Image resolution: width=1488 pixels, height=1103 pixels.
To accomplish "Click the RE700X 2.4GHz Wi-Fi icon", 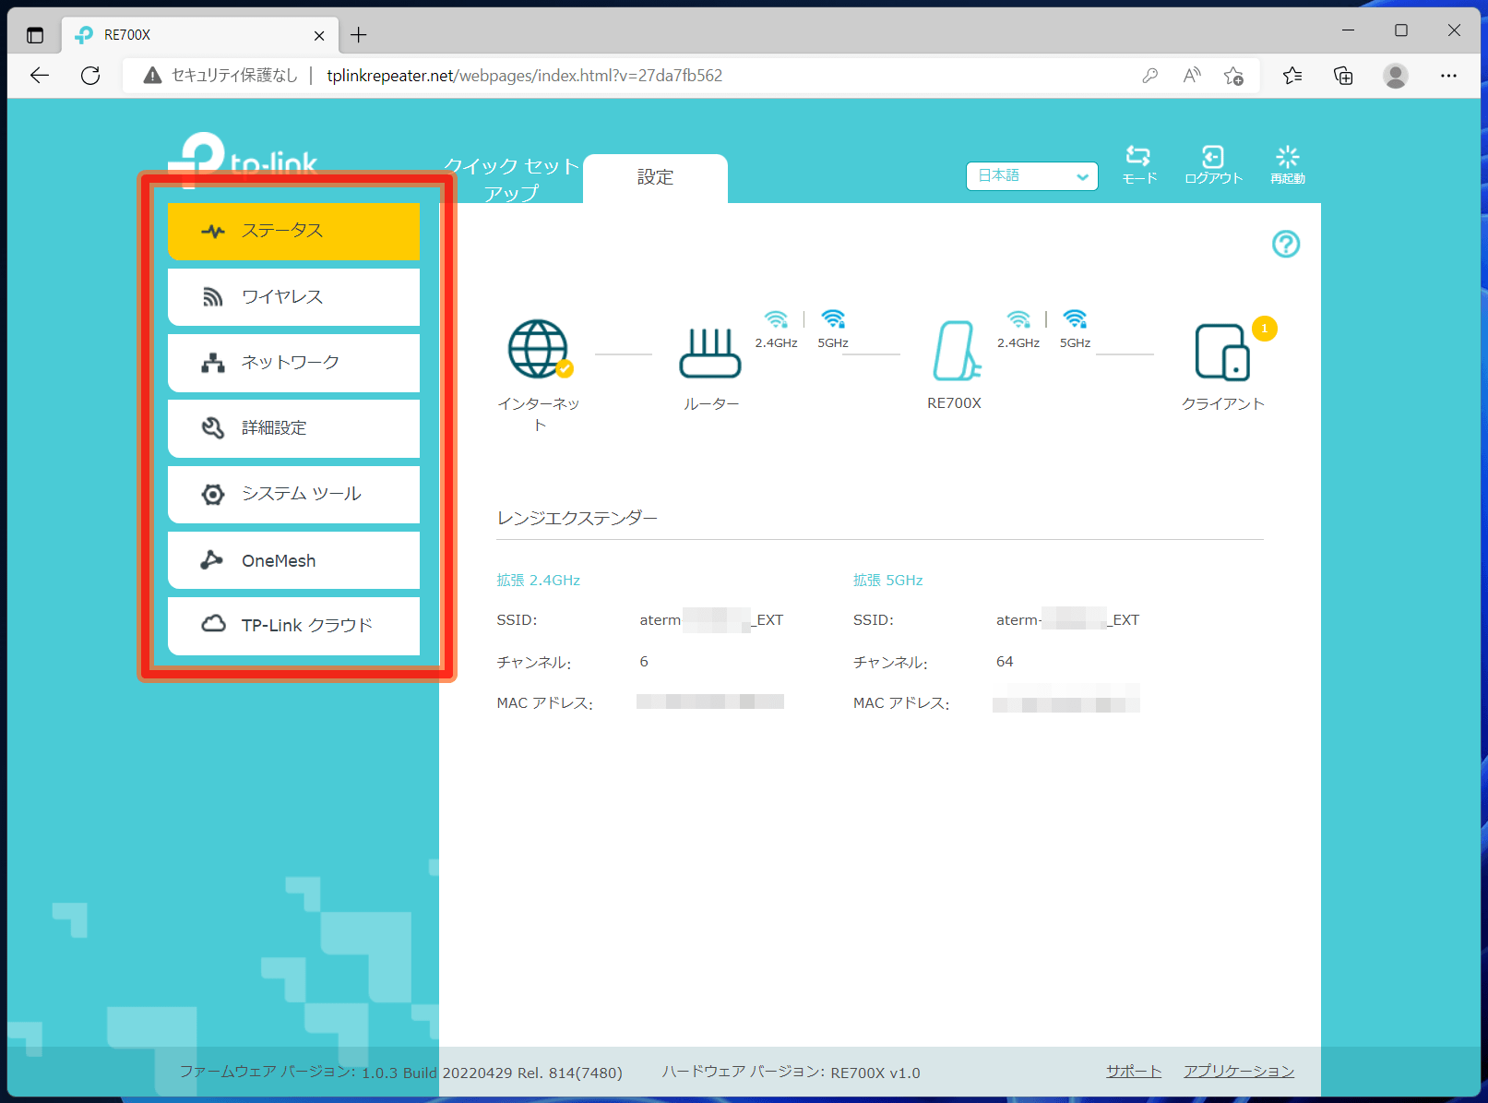I will 1018,319.
